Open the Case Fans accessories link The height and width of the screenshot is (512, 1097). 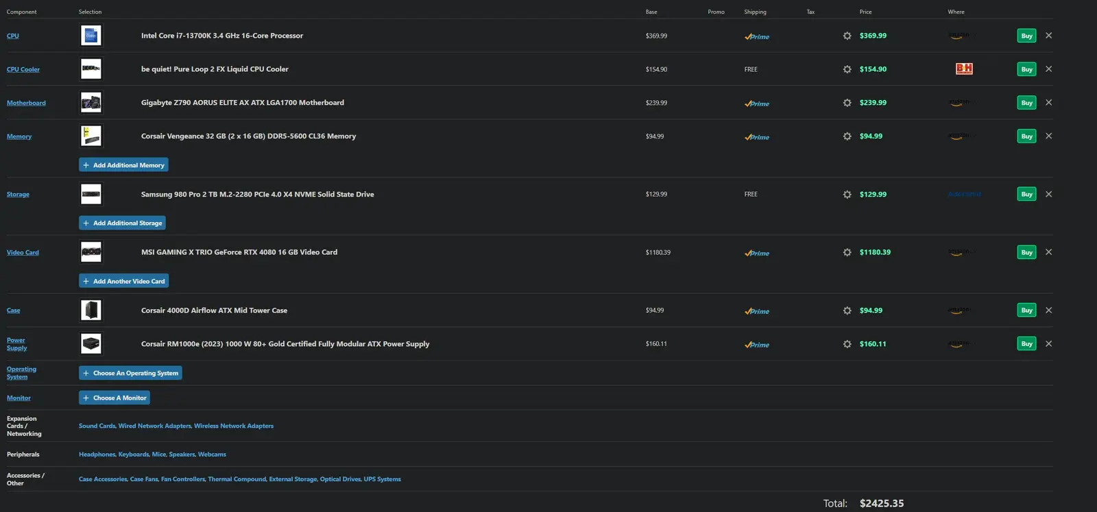point(144,480)
